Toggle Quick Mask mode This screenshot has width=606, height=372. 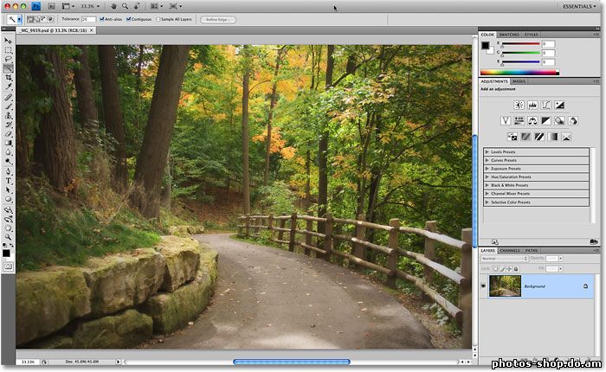tap(8, 266)
